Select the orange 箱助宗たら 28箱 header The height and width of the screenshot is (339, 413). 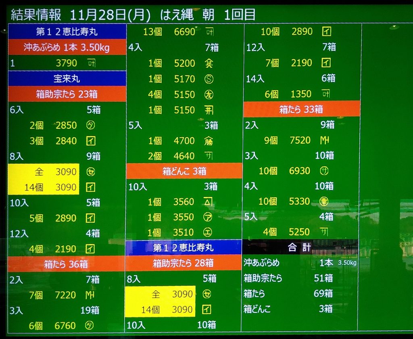(183, 263)
